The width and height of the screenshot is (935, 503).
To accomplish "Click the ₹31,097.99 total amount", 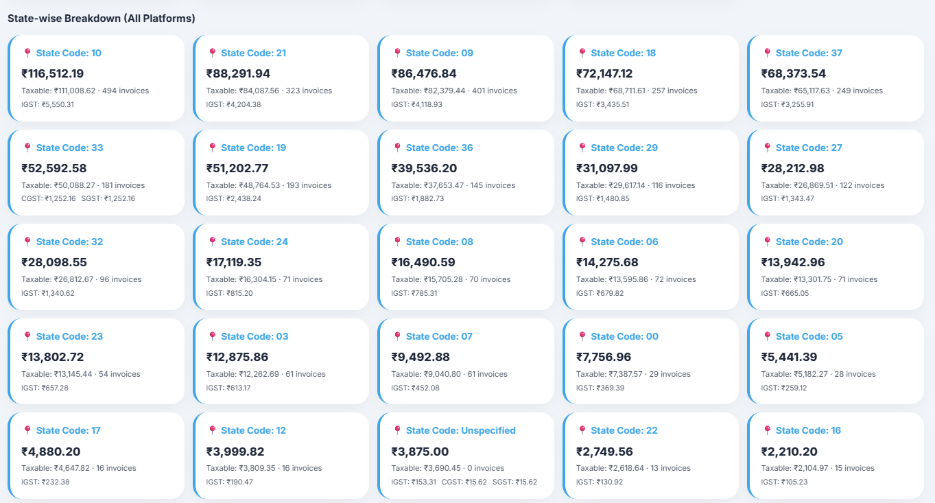I will 607,168.
